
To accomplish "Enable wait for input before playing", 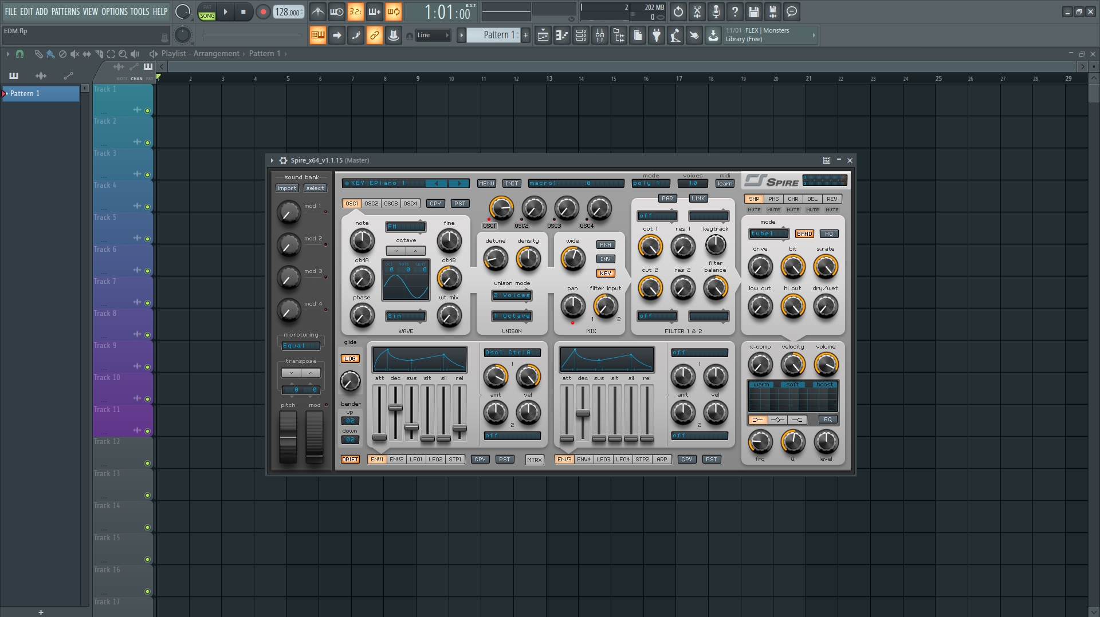I will pos(336,11).
